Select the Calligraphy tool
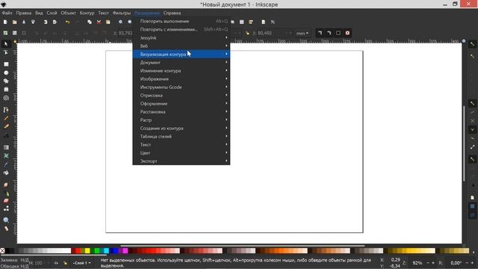 (6, 126)
